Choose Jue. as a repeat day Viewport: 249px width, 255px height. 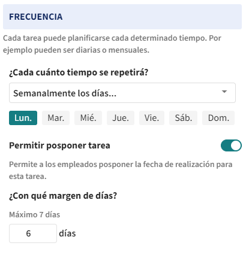(121, 118)
